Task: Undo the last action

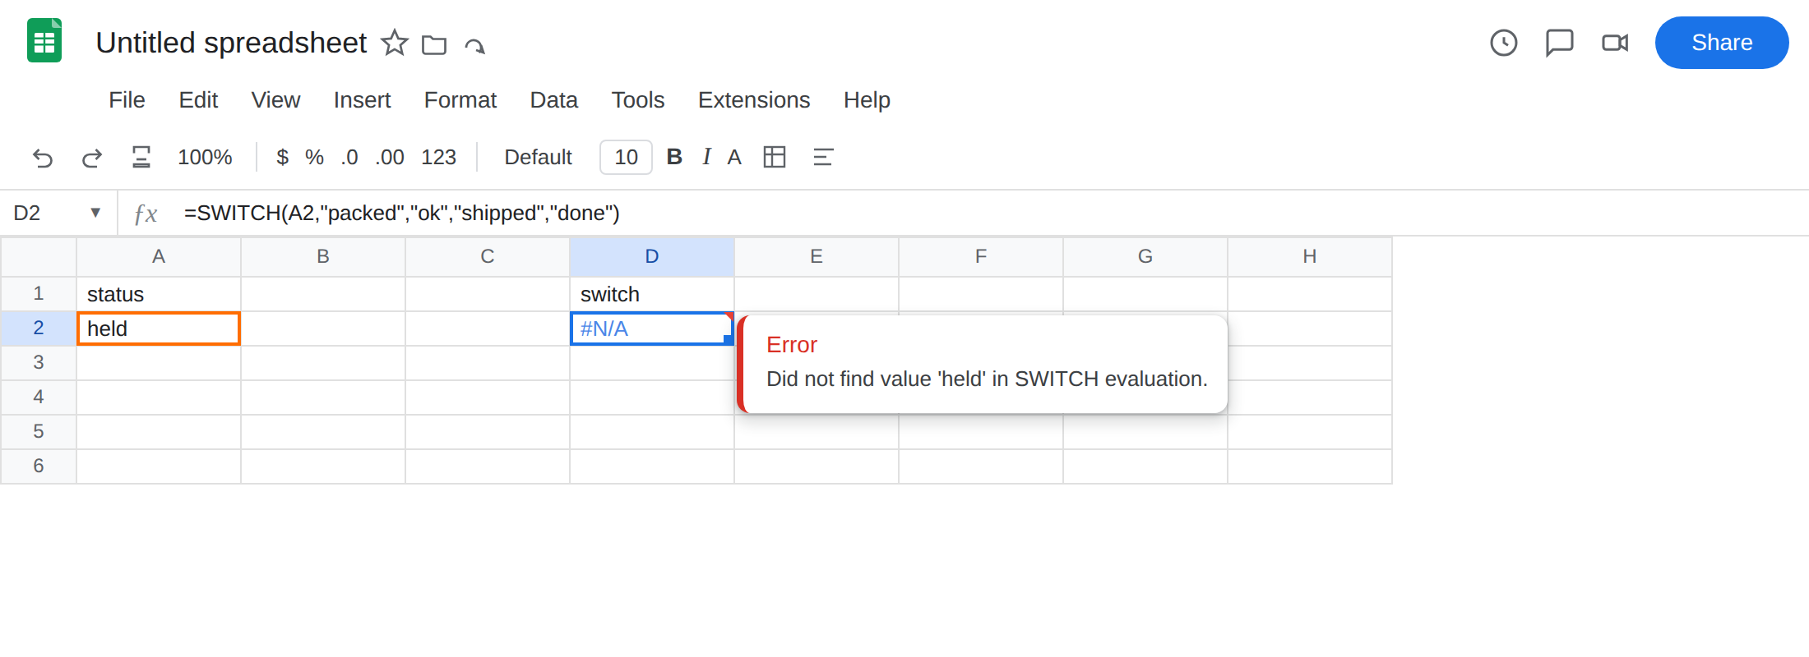Action: click(x=43, y=158)
